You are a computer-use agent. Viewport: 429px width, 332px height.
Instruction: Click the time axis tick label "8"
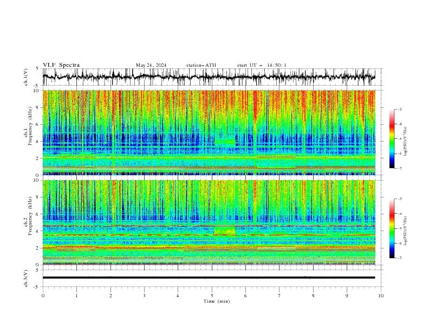313,296
